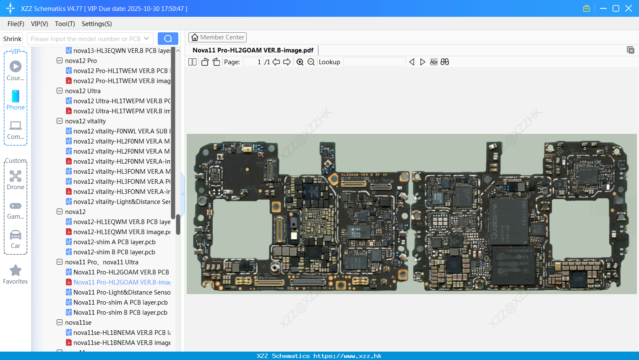
Task: Toggle the Abi text match option
Action: point(434,62)
